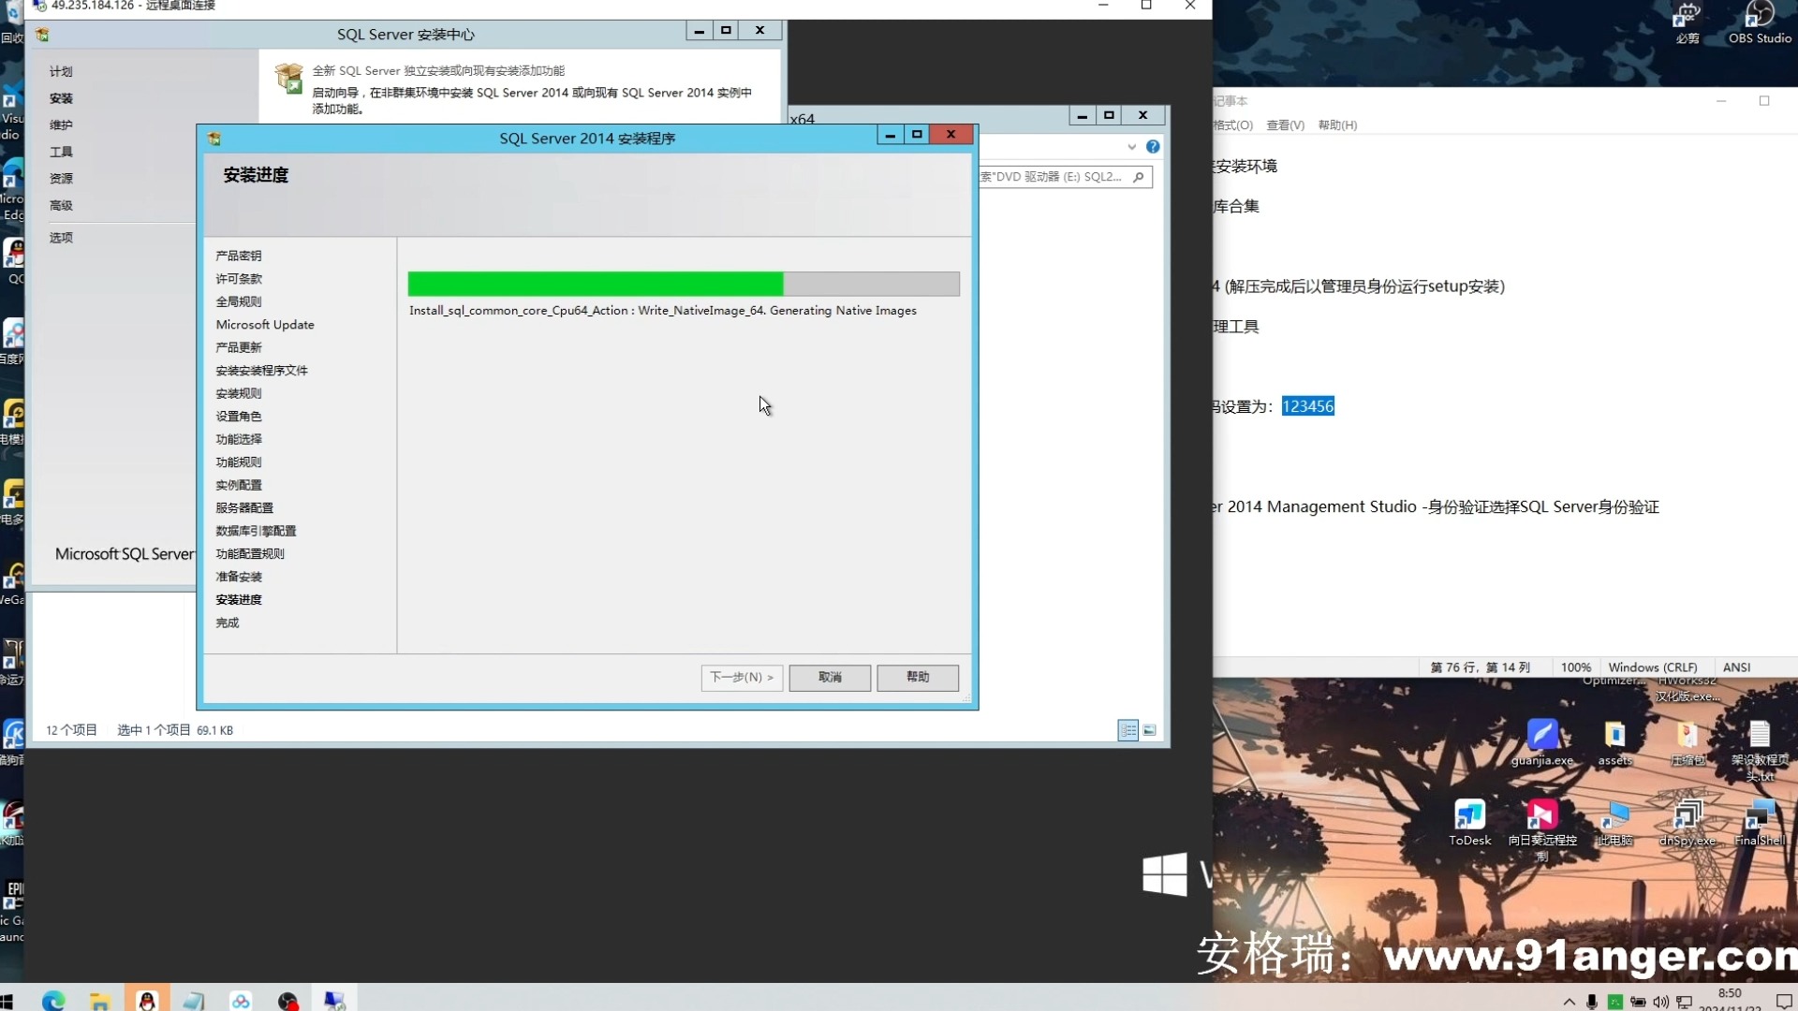Click the 完成 step in setup
Screen dimensions: 1798x1011
[x=227, y=623]
